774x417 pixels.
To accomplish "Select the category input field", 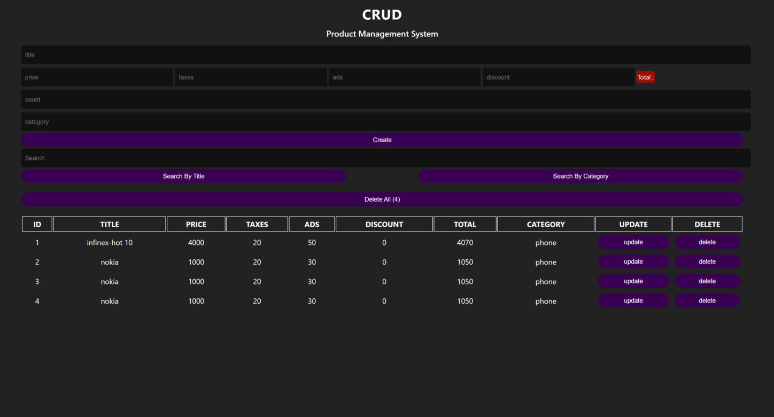I will tap(386, 122).
